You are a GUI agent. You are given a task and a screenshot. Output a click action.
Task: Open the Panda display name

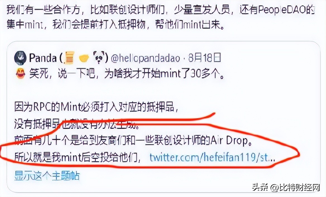(x=43, y=58)
